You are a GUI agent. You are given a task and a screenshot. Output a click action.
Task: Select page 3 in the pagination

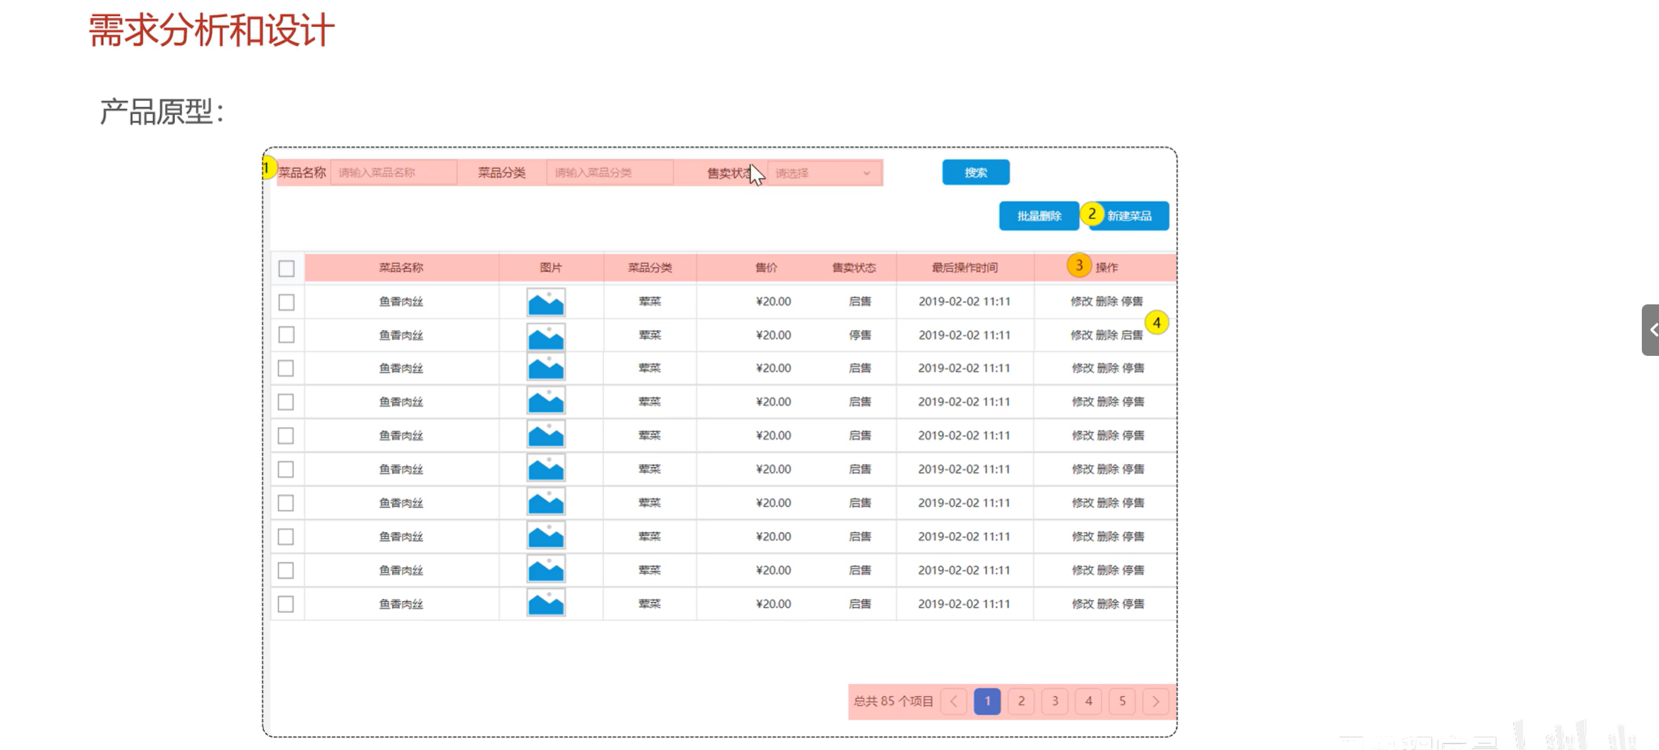(x=1055, y=701)
